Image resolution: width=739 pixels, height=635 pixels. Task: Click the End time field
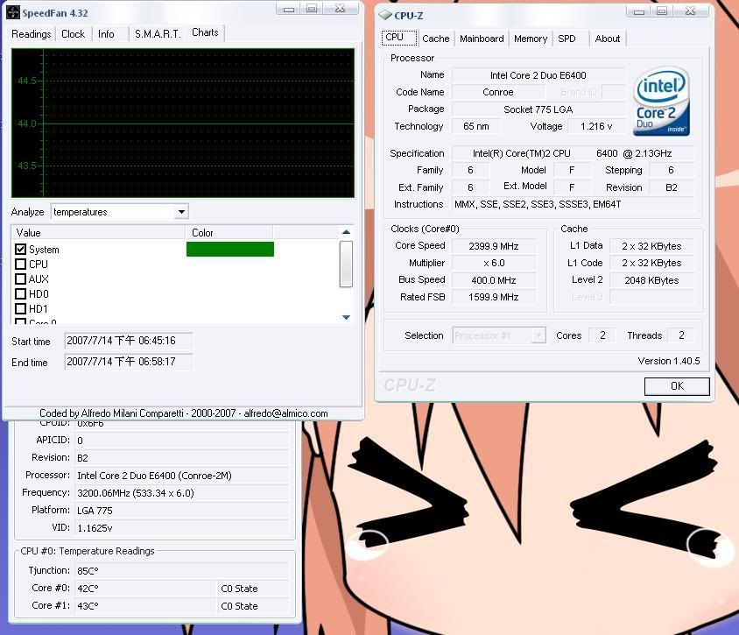tap(128, 362)
